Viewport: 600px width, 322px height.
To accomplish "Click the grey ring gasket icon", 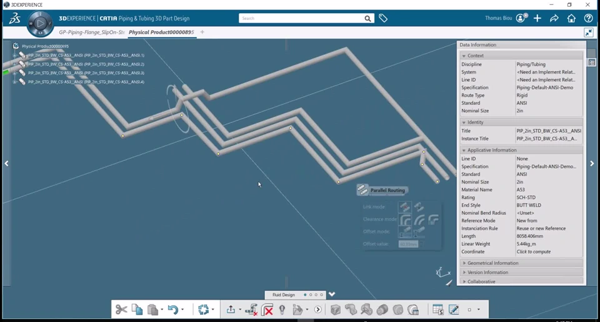I will [398, 310].
